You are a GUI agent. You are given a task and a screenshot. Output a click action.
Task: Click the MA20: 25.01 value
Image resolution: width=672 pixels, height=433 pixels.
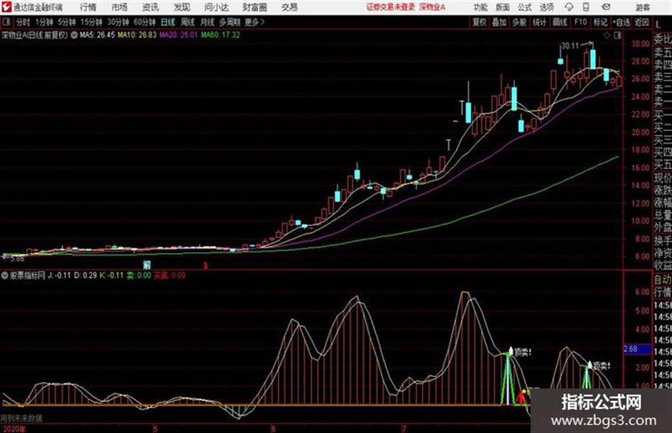click(x=178, y=35)
